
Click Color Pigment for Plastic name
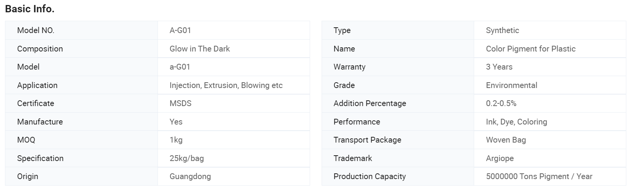click(531, 49)
